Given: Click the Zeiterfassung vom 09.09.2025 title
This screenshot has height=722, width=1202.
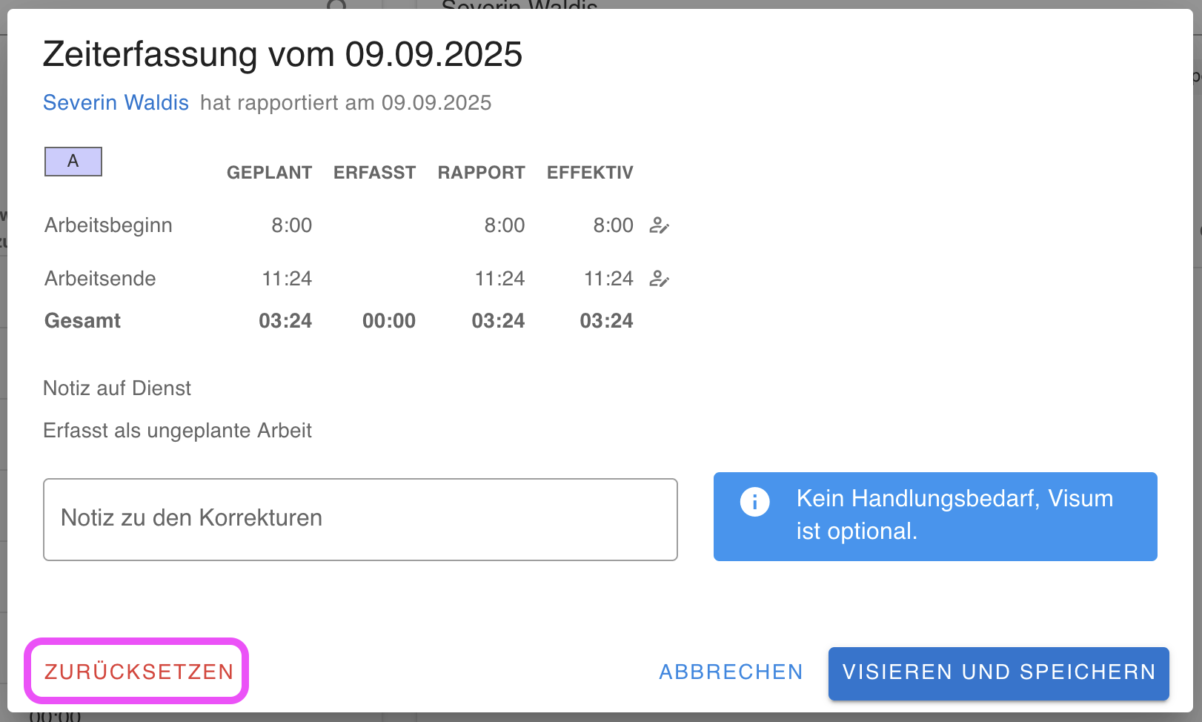Looking at the screenshot, I should coord(282,55).
